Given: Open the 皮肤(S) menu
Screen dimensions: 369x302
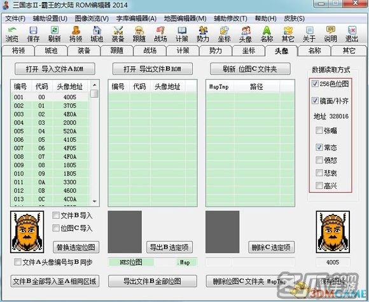Looking at the screenshot, I should 294,18.
